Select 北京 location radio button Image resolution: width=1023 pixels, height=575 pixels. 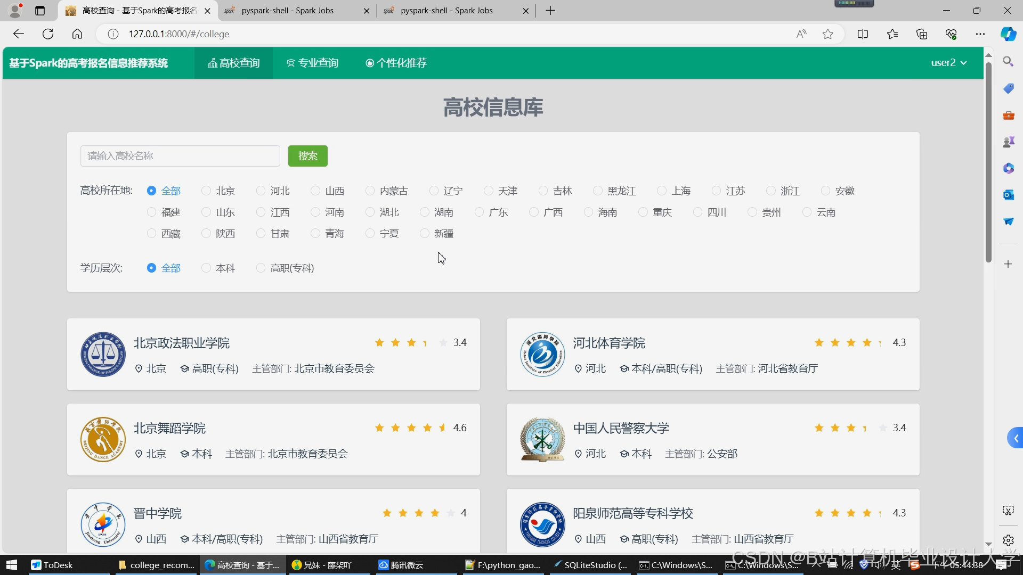[x=206, y=191]
